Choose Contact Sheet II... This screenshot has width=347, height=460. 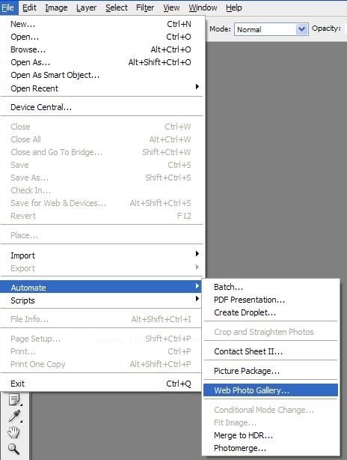271,351
